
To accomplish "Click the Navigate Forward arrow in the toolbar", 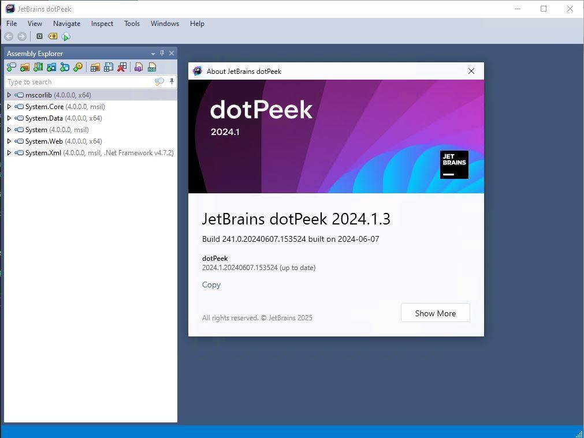I will click(22, 36).
